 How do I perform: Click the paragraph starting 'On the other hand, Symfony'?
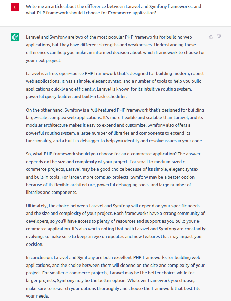pos(115,125)
